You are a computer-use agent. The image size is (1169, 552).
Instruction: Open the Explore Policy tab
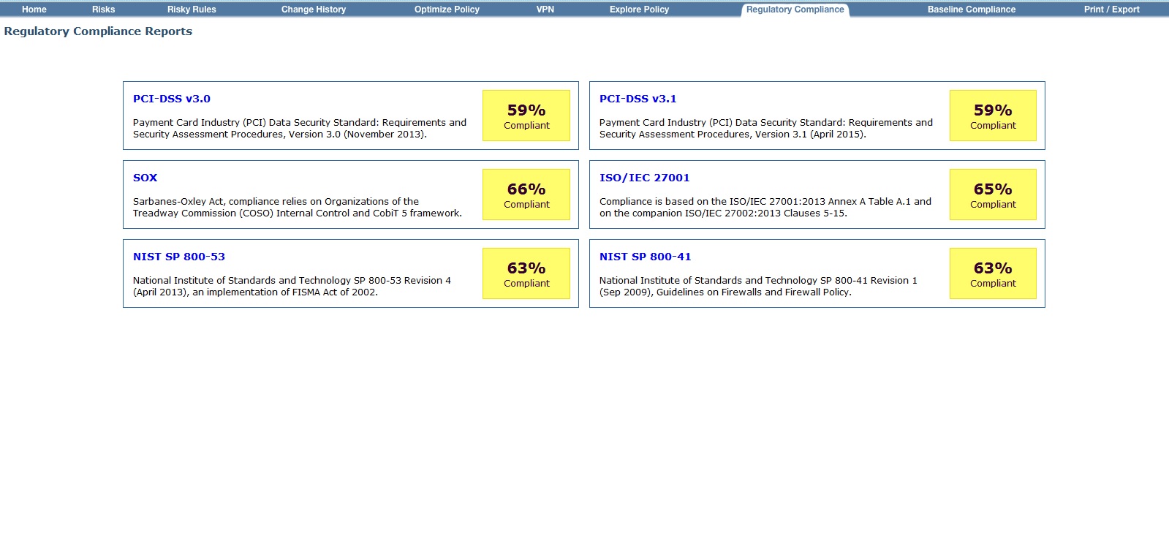[639, 10]
